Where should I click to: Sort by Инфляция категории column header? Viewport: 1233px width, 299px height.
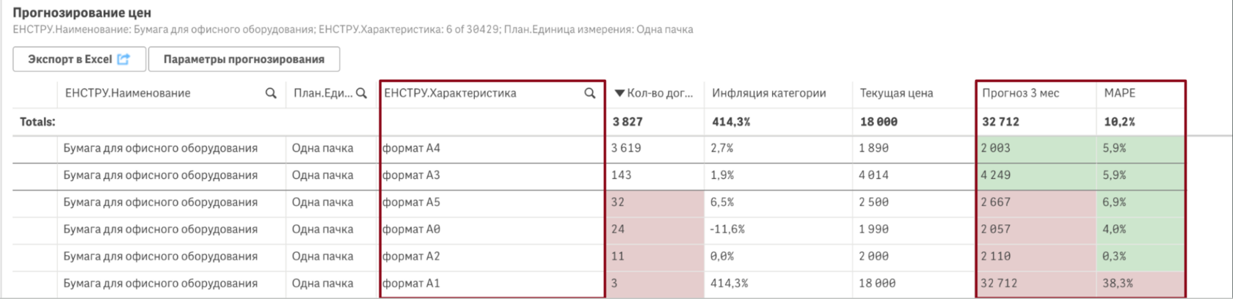[x=768, y=94]
